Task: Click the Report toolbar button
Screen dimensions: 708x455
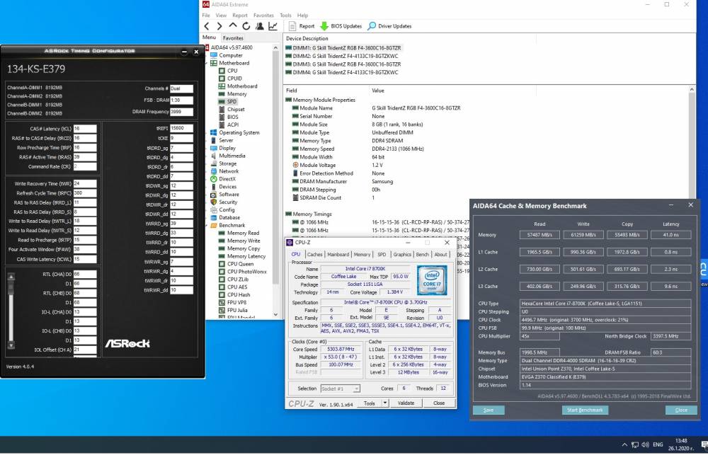Action: (302, 26)
